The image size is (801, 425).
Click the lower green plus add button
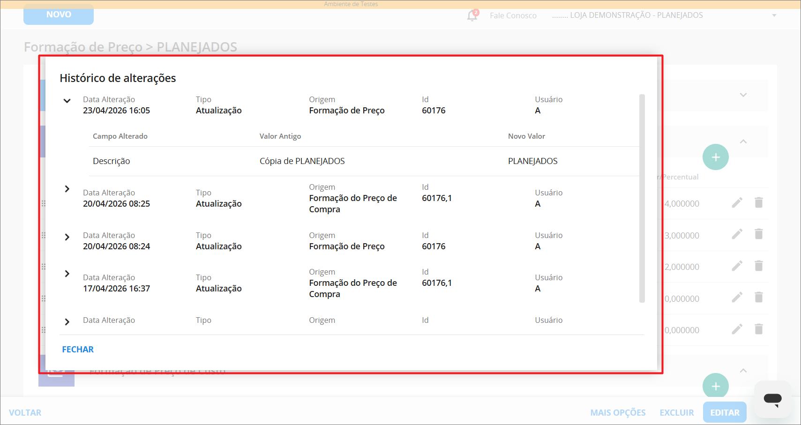[715, 386]
